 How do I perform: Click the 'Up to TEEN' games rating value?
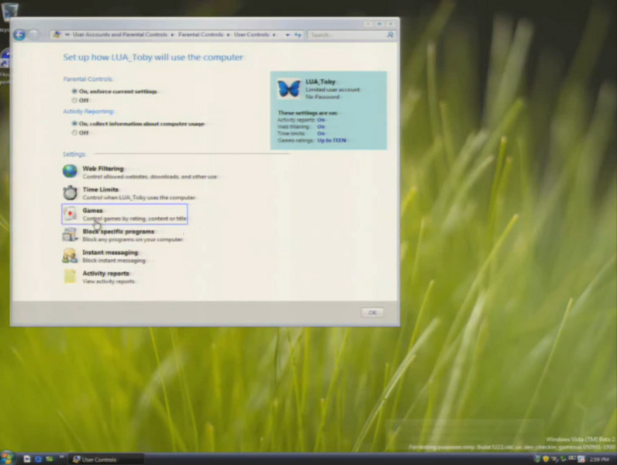(332, 140)
